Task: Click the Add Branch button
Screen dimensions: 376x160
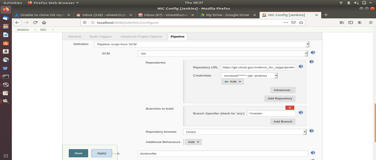Action: point(283,122)
